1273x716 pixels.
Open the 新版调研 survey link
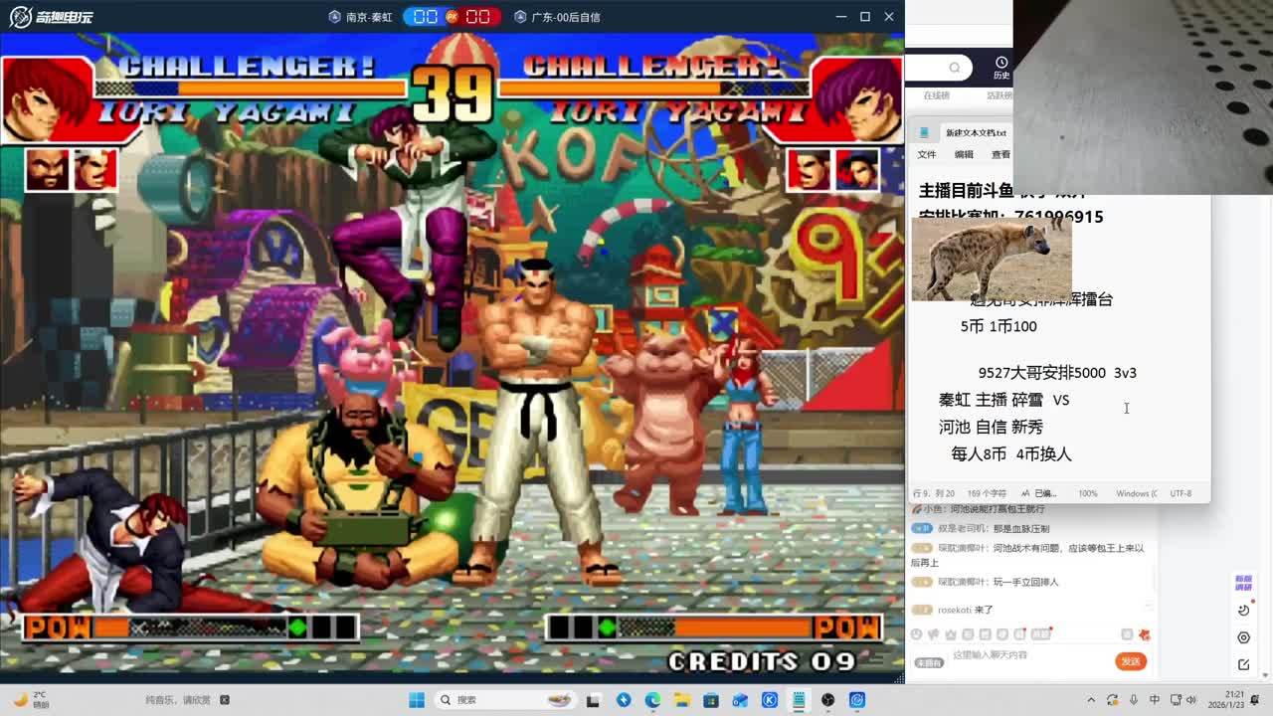1243,583
